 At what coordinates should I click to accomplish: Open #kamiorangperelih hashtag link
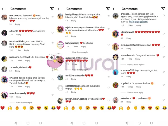138,22
